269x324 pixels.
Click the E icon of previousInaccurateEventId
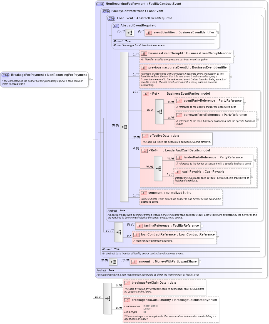144,68
